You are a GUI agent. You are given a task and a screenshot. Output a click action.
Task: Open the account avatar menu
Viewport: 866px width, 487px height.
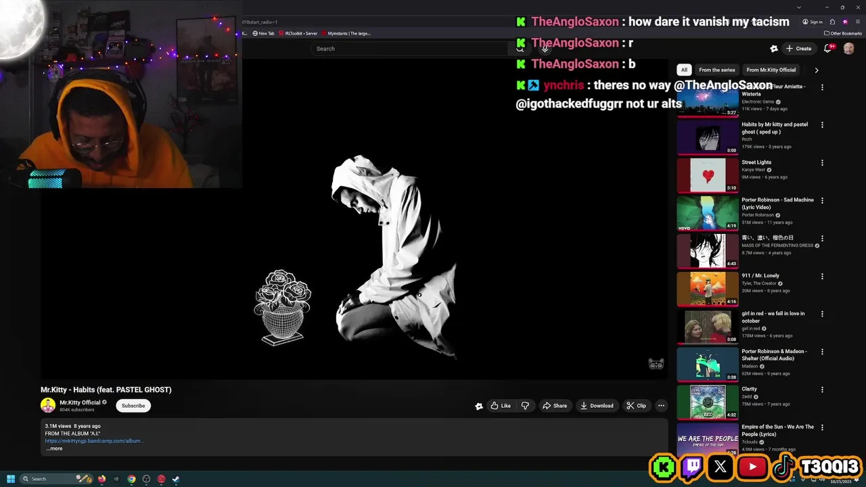tap(848, 49)
